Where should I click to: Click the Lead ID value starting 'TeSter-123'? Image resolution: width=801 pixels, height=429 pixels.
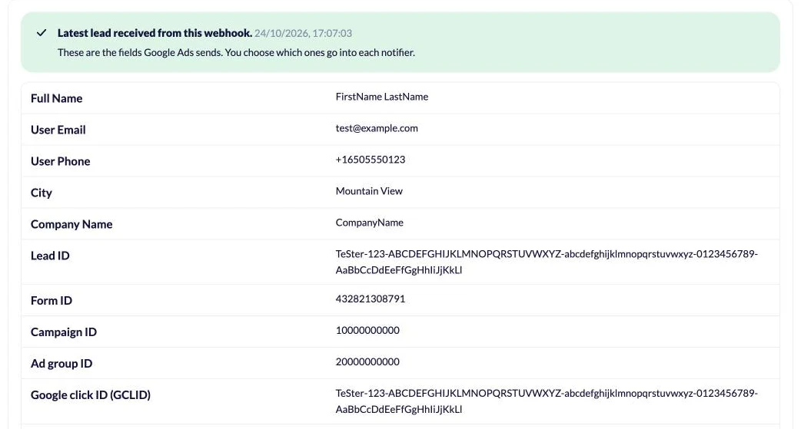pyautogui.click(x=547, y=262)
